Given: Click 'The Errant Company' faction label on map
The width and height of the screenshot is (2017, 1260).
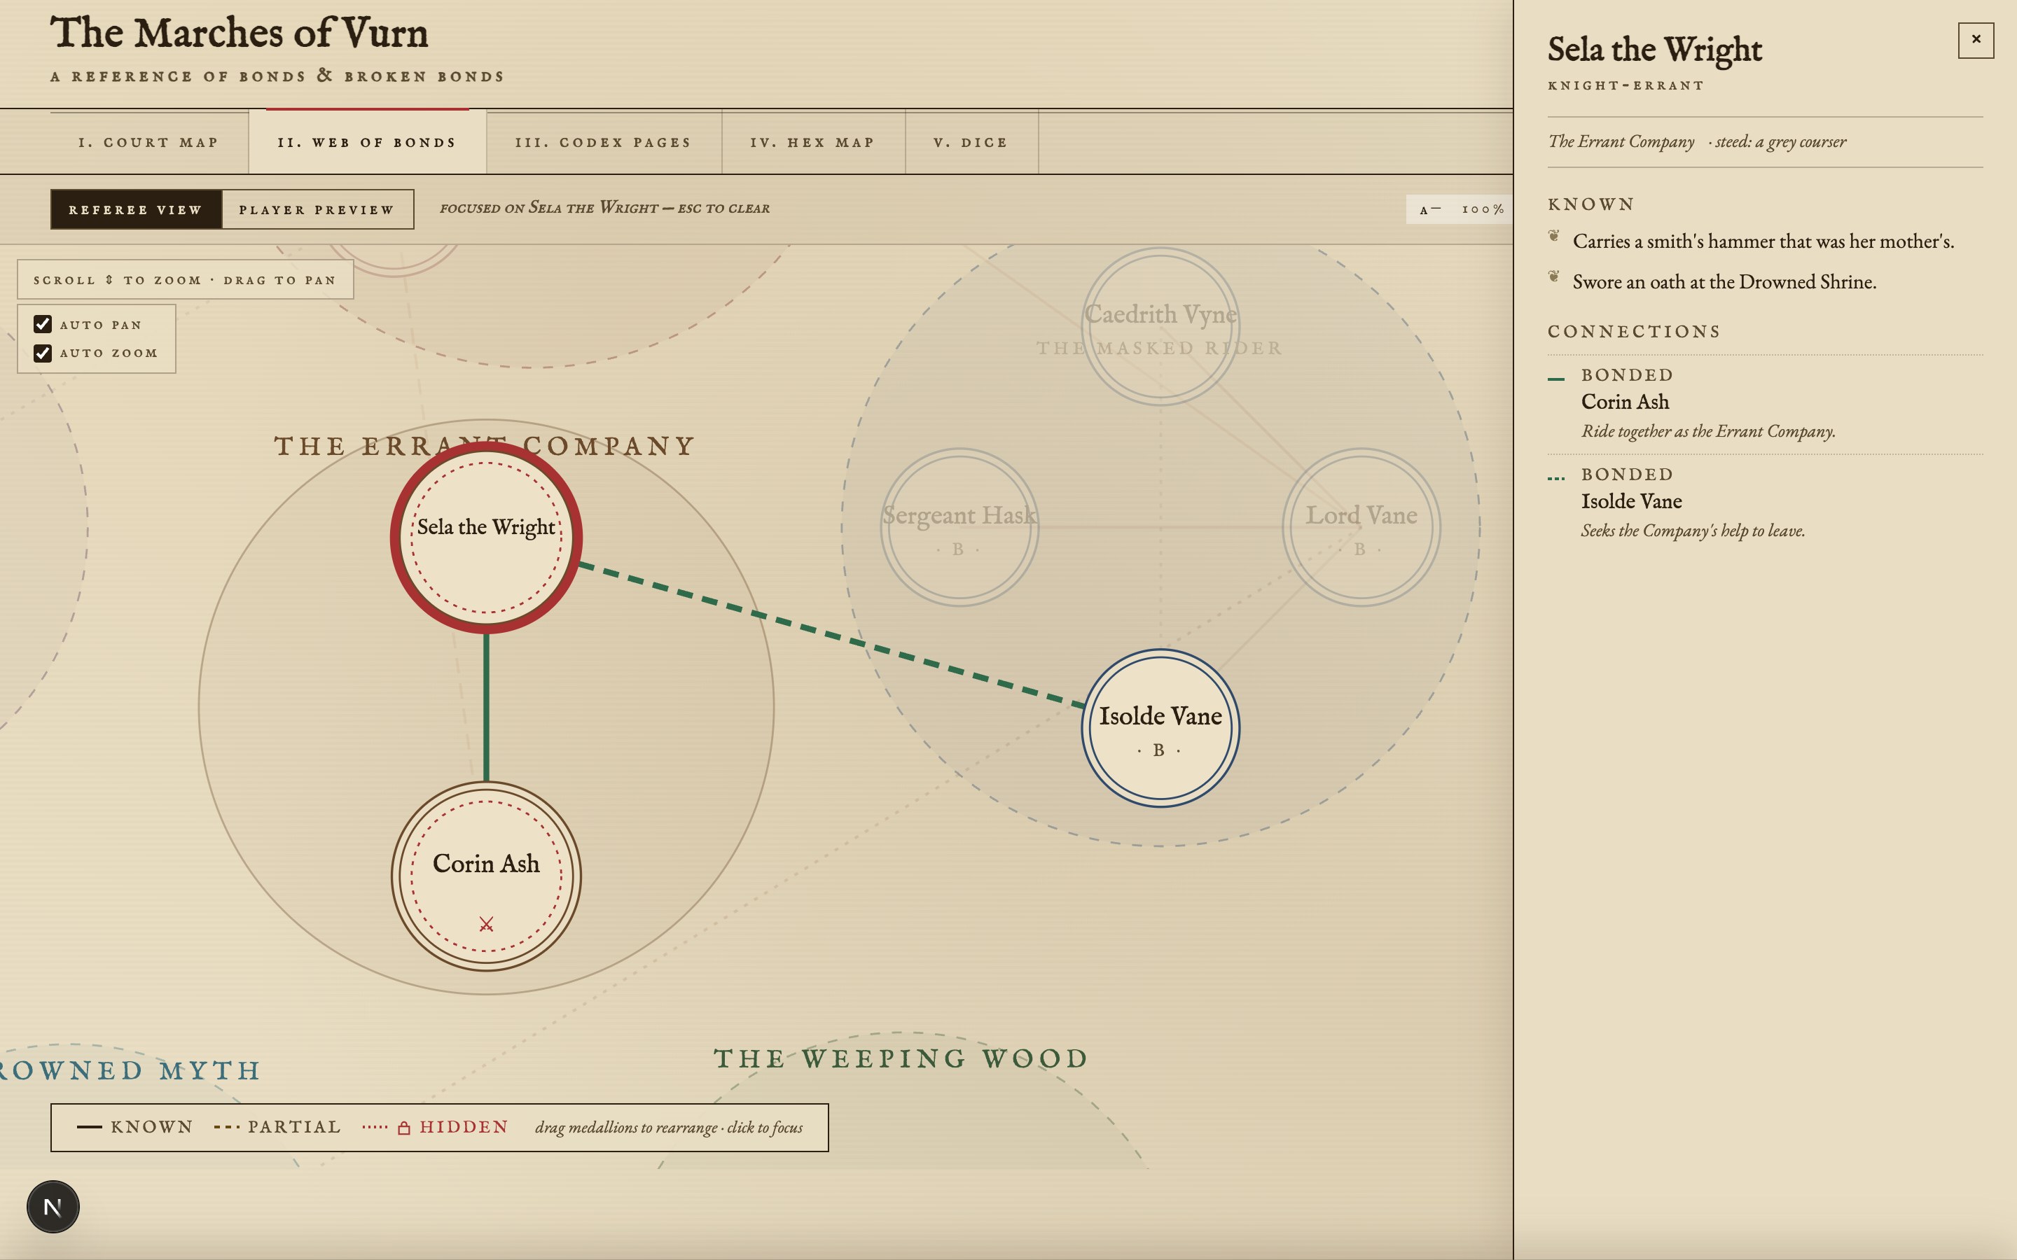Looking at the screenshot, I should [x=484, y=446].
